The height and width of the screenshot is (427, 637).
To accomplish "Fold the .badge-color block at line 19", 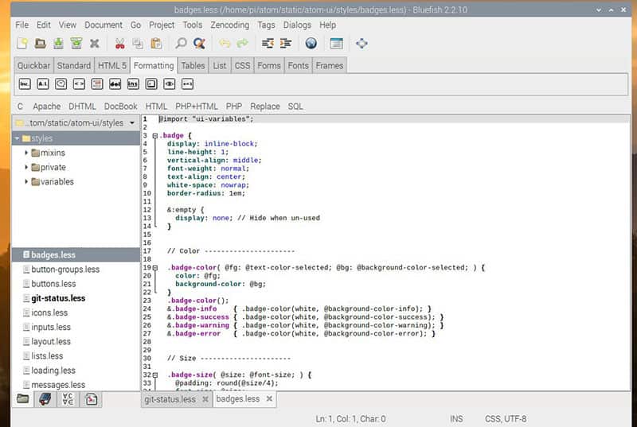I will [154, 268].
